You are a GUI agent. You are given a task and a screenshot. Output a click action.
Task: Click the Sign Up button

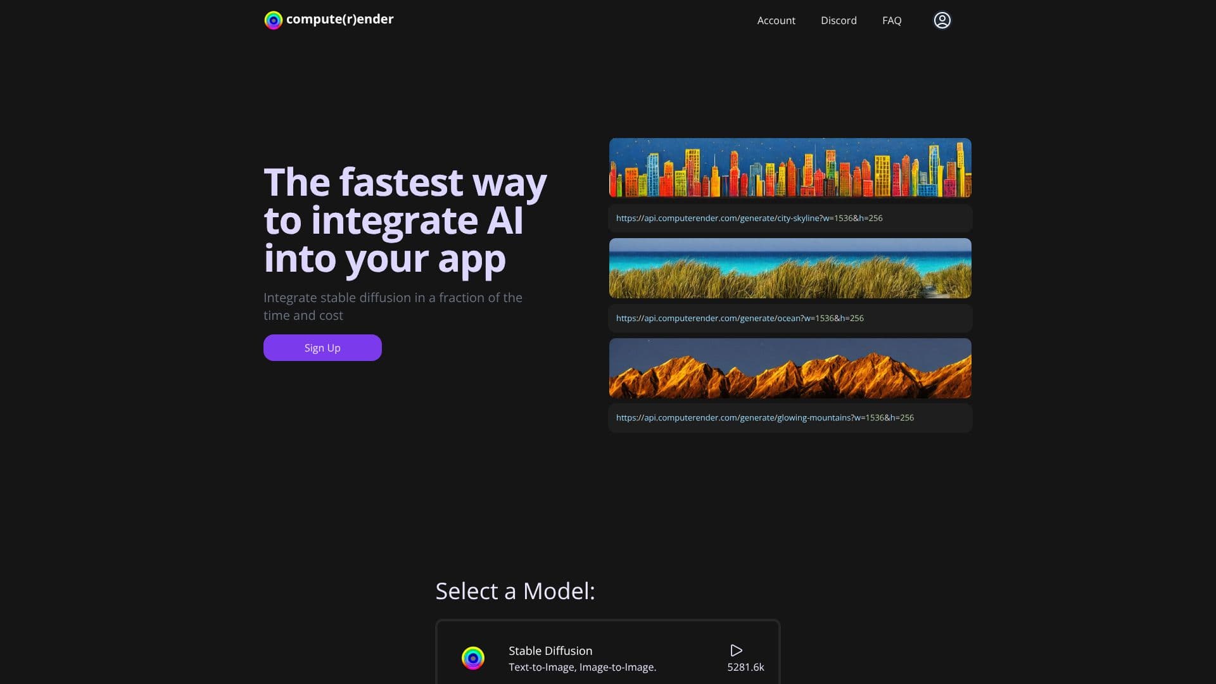[322, 348]
